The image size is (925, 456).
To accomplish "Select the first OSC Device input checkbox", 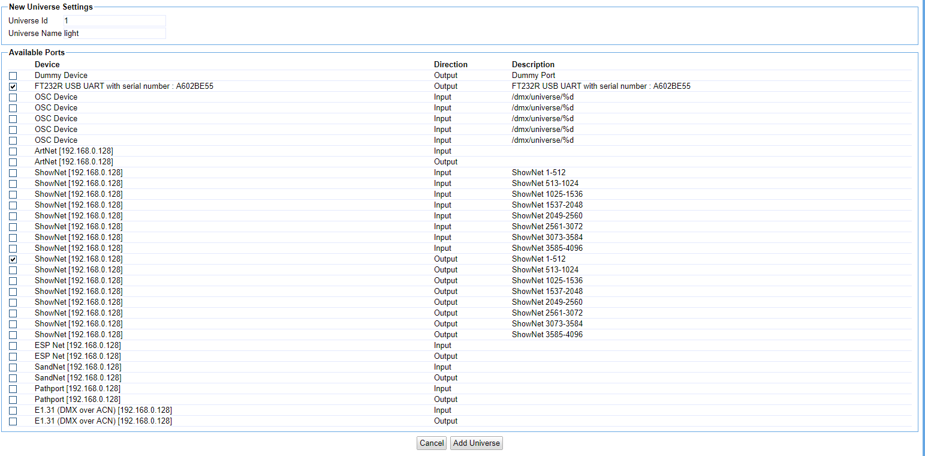I will (13, 97).
